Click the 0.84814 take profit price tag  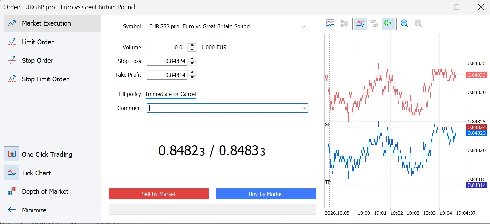[476, 185]
